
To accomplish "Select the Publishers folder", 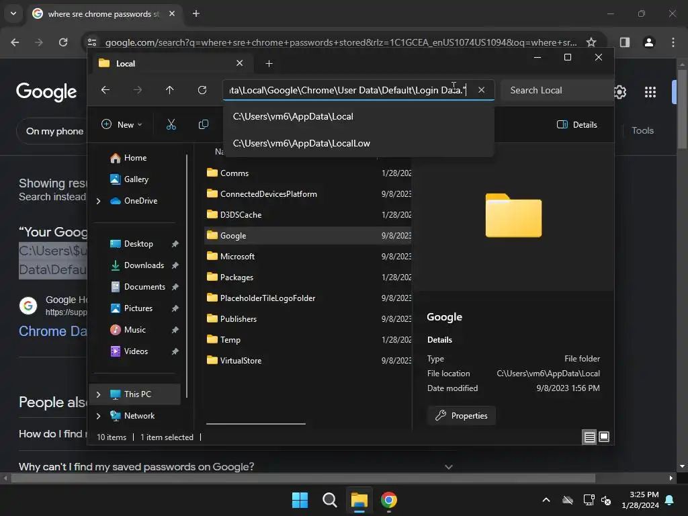I will (x=308, y=319).
